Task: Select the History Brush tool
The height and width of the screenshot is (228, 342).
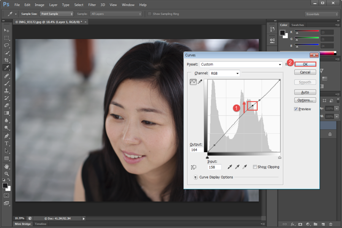Action: 6,98
